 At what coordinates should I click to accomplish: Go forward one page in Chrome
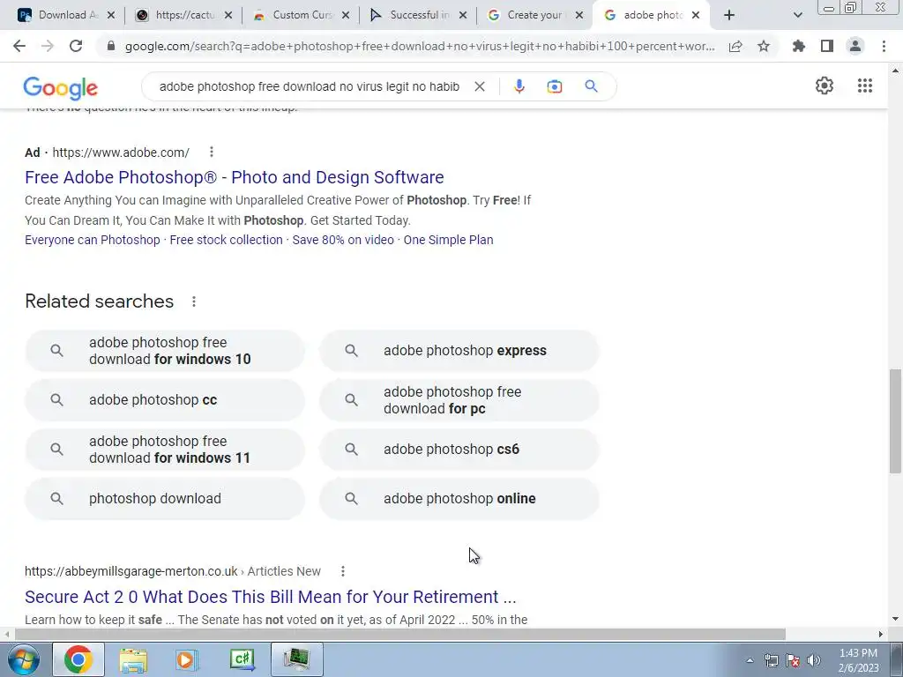pyautogui.click(x=48, y=46)
